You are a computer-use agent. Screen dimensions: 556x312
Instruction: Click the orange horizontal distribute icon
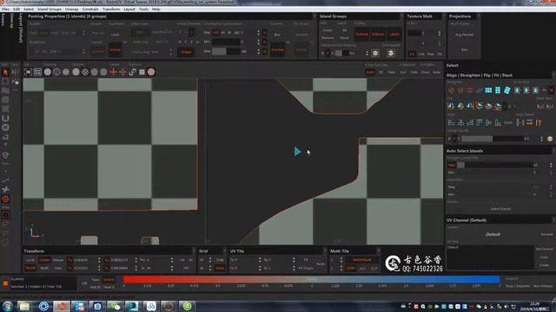pos(529,123)
